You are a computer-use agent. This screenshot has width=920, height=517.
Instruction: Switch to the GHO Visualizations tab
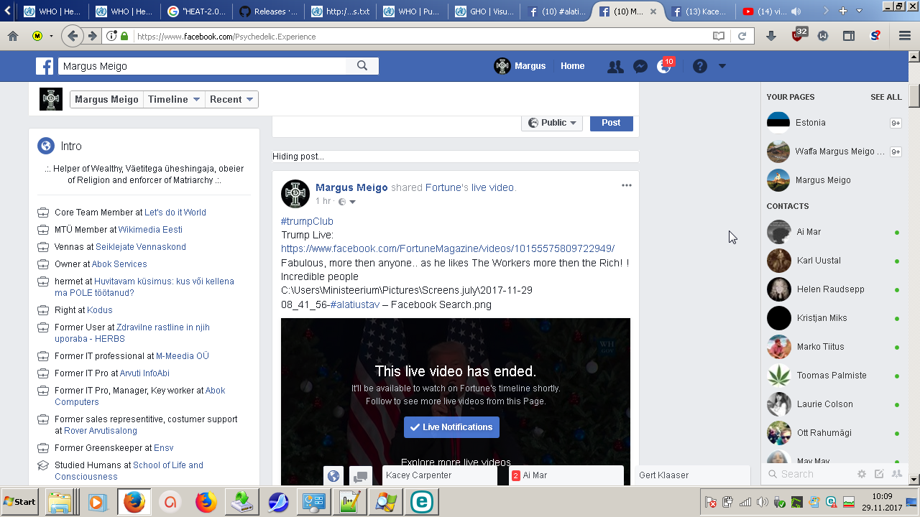coord(483,11)
